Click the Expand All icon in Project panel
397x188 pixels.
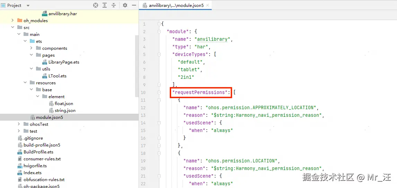point(105,5)
